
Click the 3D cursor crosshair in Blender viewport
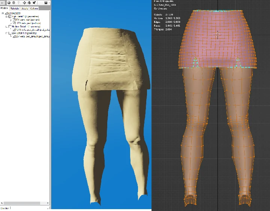point(217,35)
